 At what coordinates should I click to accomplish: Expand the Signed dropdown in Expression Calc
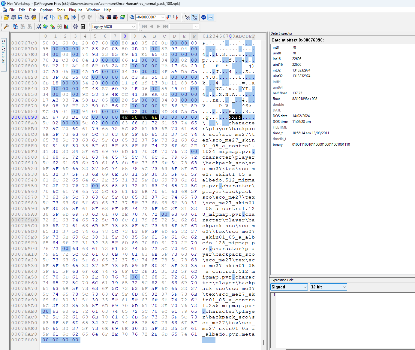[x=305, y=287]
